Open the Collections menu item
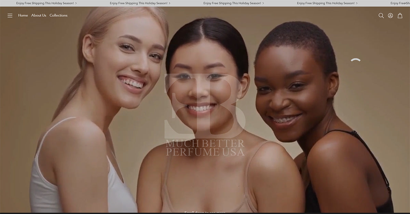This screenshot has height=214, width=410. (x=58, y=16)
